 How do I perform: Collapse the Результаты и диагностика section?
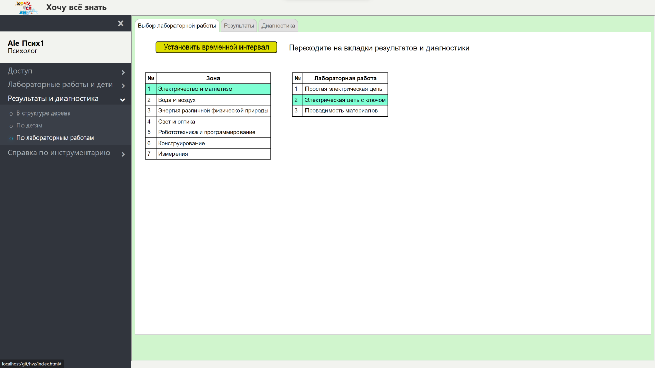[x=65, y=99]
